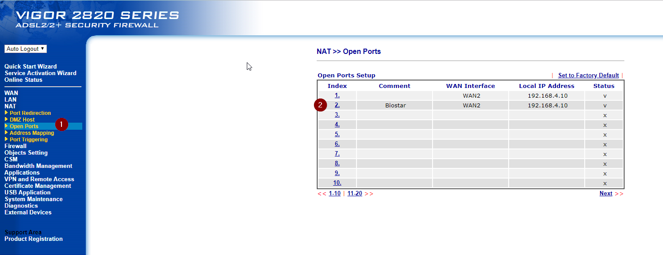
Task: Click 192.168.4.10 in row 1
Action: [x=547, y=95]
